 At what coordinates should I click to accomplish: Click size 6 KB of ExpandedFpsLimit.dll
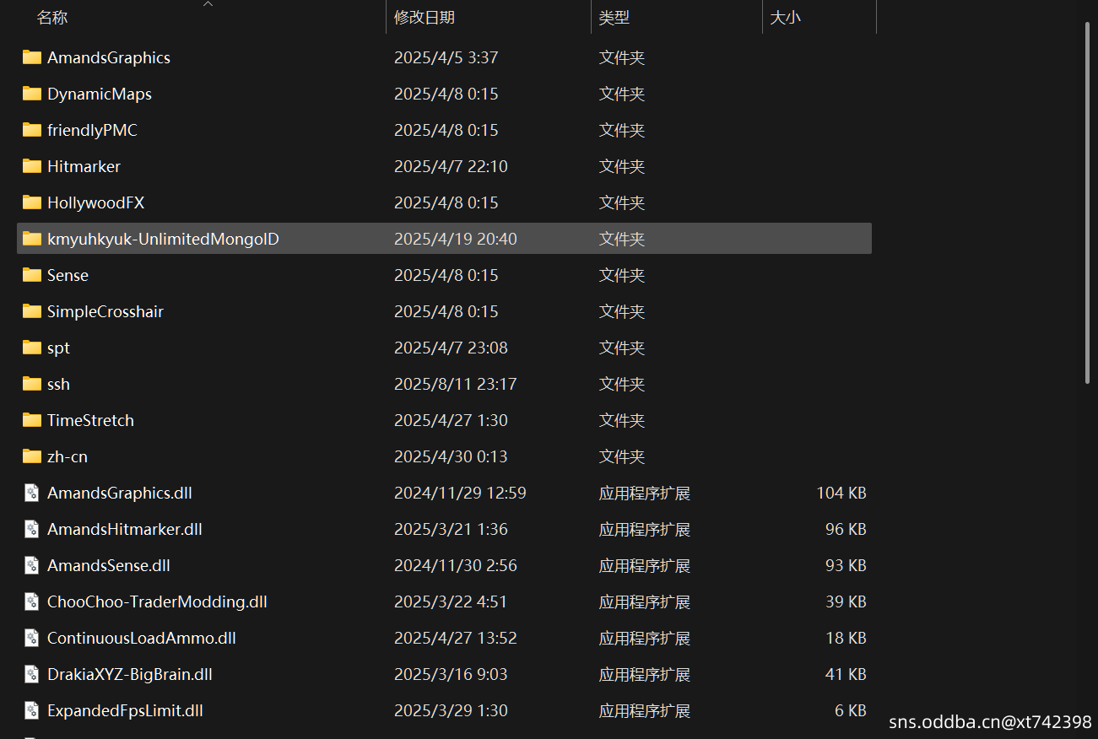click(x=851, y=710)
